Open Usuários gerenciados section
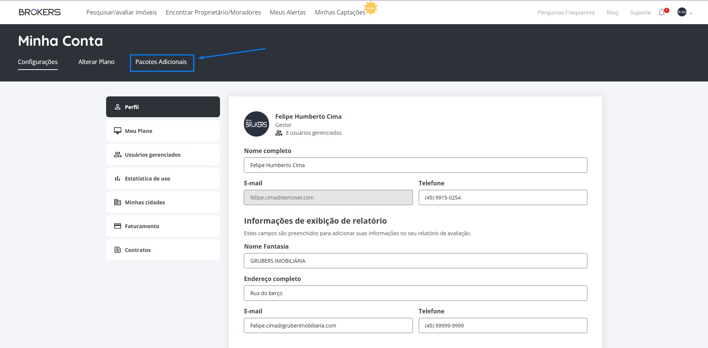This screenshot has width=708, height=348. click(163, 154)
